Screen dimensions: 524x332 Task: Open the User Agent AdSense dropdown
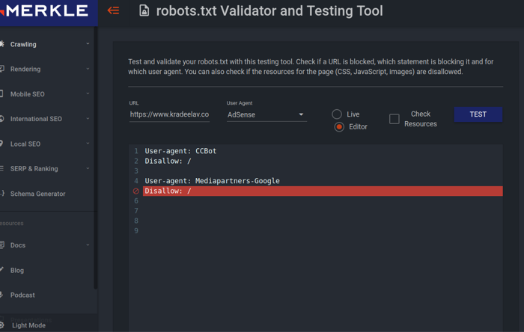(x=266, y=115)
